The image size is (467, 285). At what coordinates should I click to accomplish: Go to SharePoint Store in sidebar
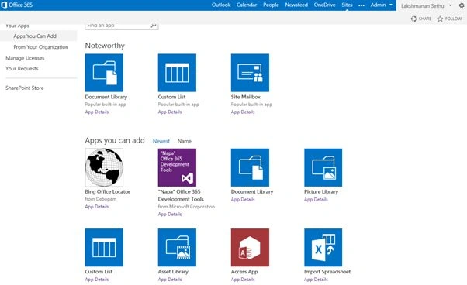[x=24, y=88]
